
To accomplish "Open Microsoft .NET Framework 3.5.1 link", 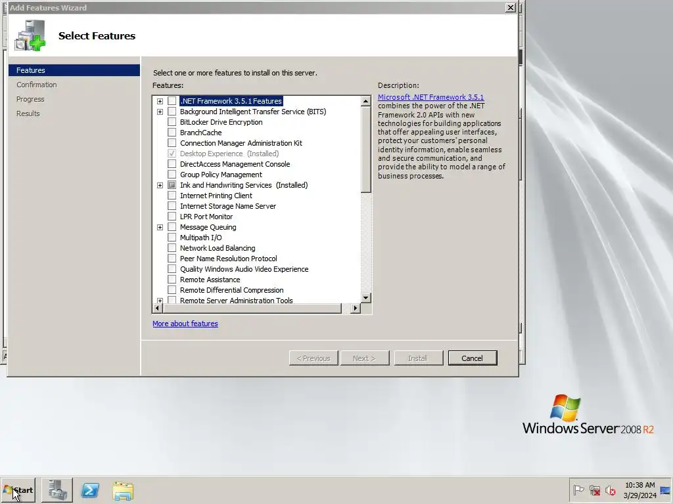I will pyautogui.click(x=430, y=97).
